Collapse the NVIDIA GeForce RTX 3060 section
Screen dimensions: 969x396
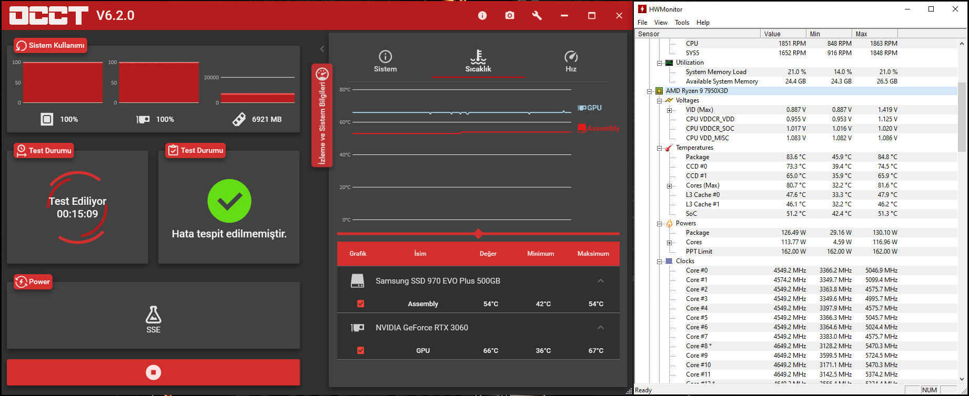pos(601,328)
